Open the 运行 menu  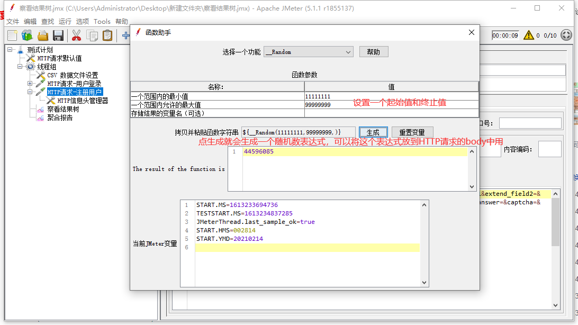click(x=65, y=21)
